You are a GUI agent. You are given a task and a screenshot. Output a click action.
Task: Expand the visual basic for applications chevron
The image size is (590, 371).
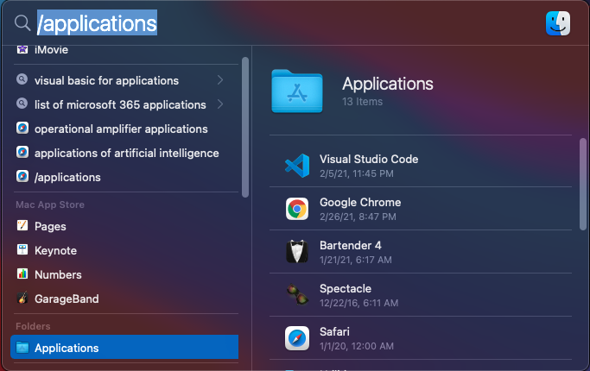[220, 79]
